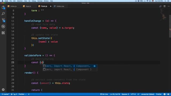The width and height of the screenshot is (171, 96).
Task: Click on the handleChange method name
Action: click(x=33, y=21)
